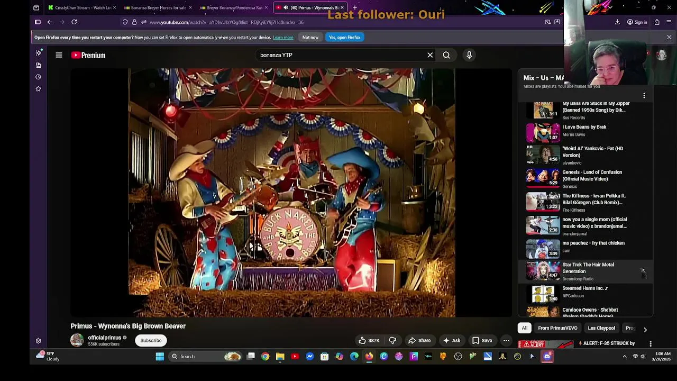677x381 pixels.
Task: Open Microsoft Edge from the taskbar
Action: [354, 357]
